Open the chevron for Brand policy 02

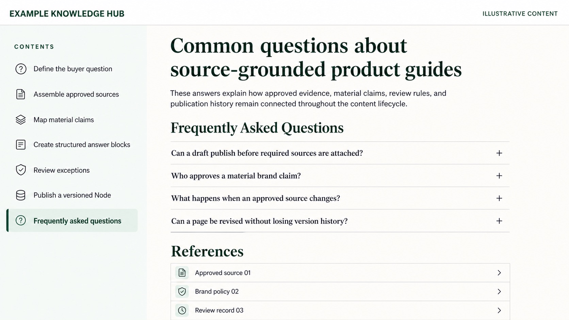click(x=499, y=291)
